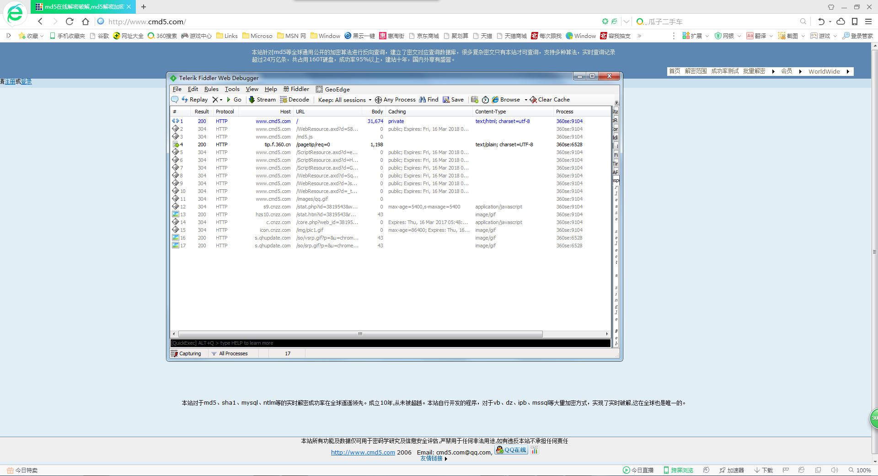878x476 pixels.
Task: Open the Keep: All sessions dropdown
Action: pyautogui.click(x=345, y=100)
